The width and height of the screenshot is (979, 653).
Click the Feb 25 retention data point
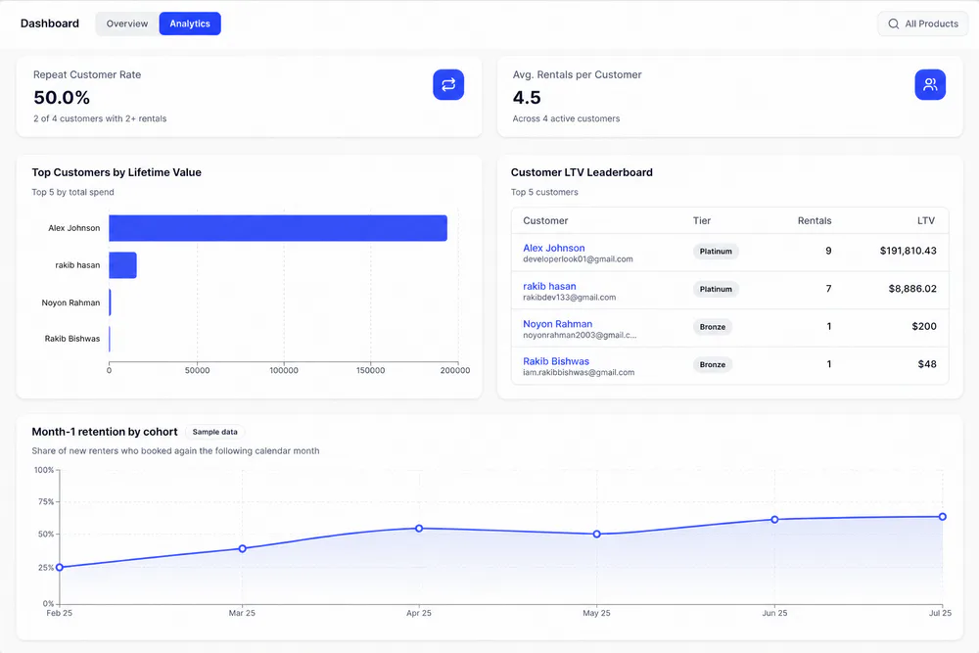(x=60, y=568)
